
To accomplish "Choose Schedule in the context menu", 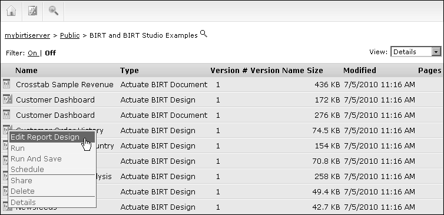I will click(27, 170).
